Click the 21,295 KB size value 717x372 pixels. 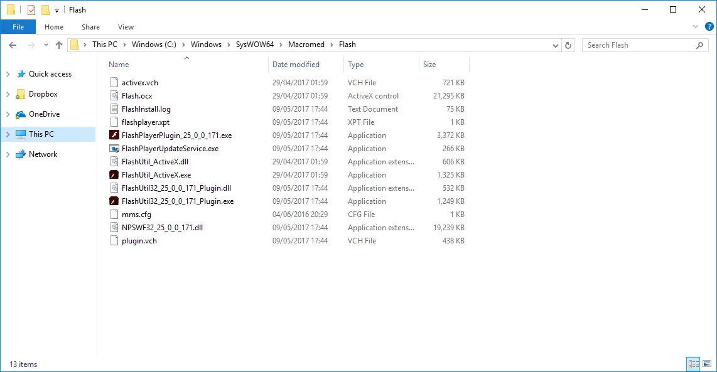click(448, 96)
